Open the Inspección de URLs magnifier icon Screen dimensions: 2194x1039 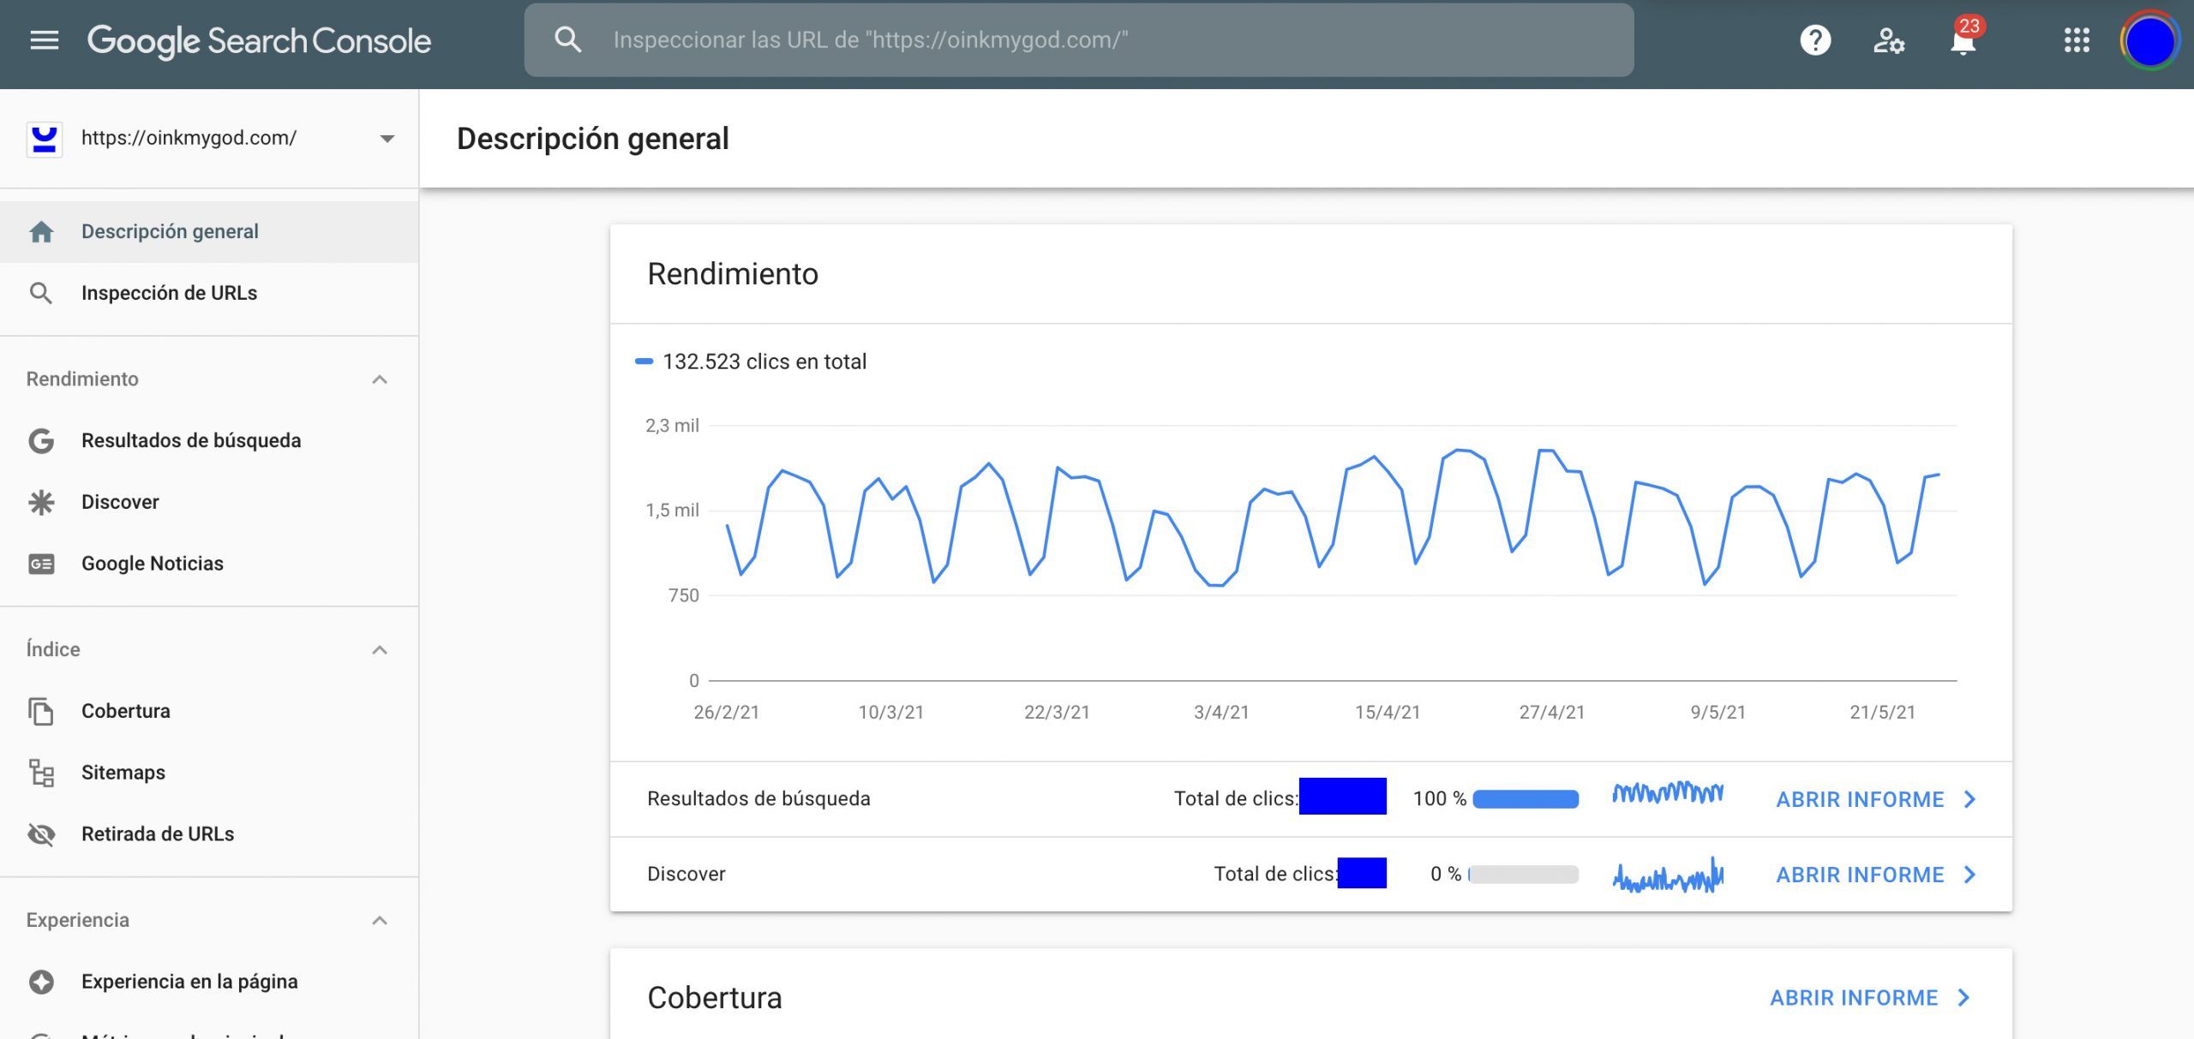click(x=42, y=292)
